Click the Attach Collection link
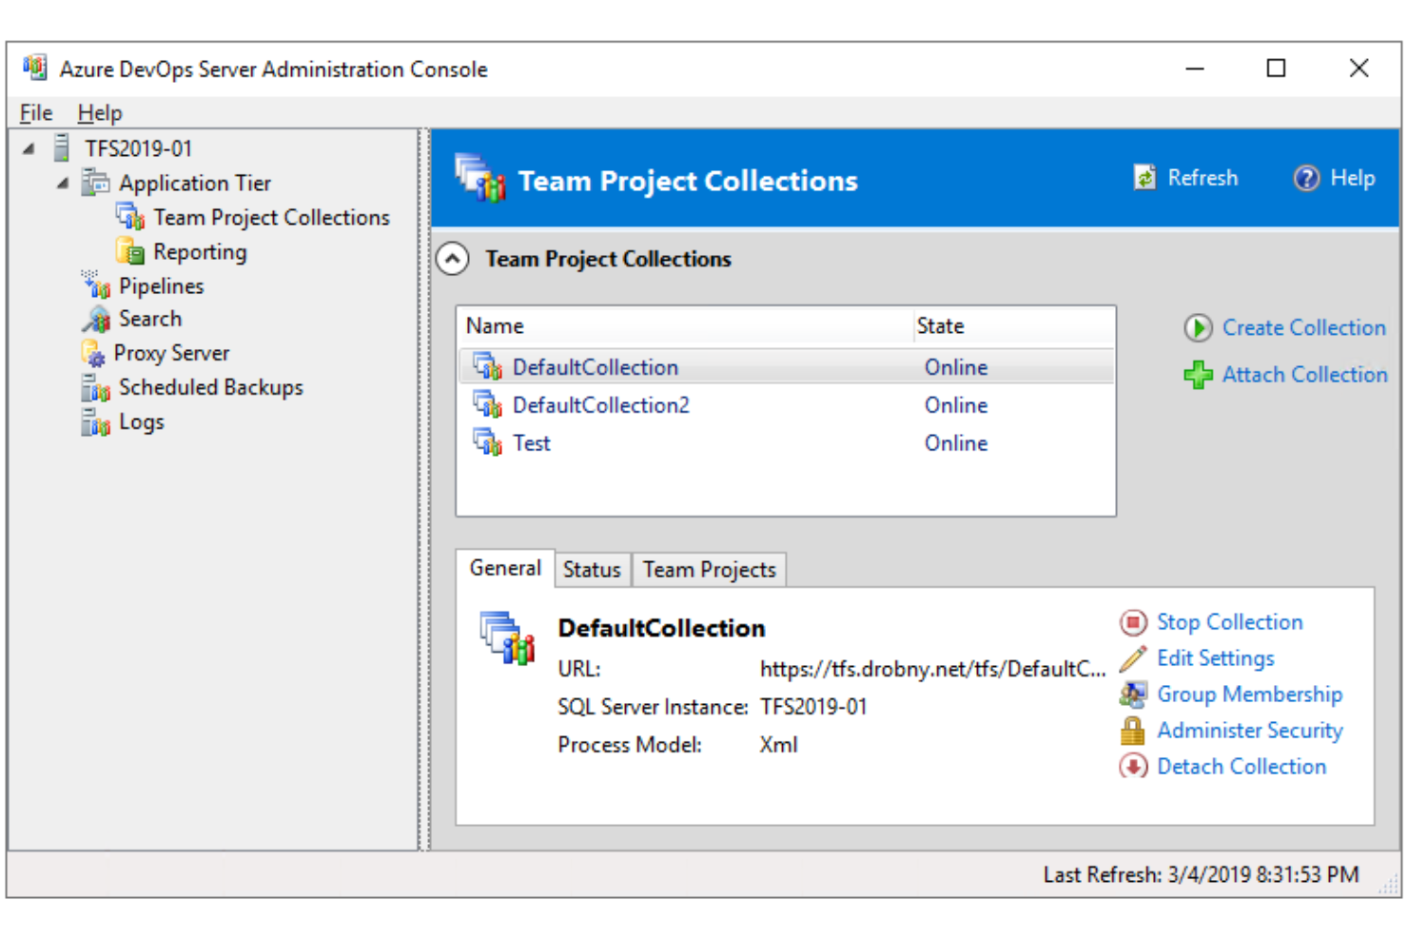 tap(1305, 375)
